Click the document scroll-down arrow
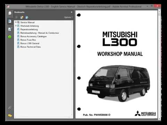Viewport: 167px width, 125px height. click(159, 119)
